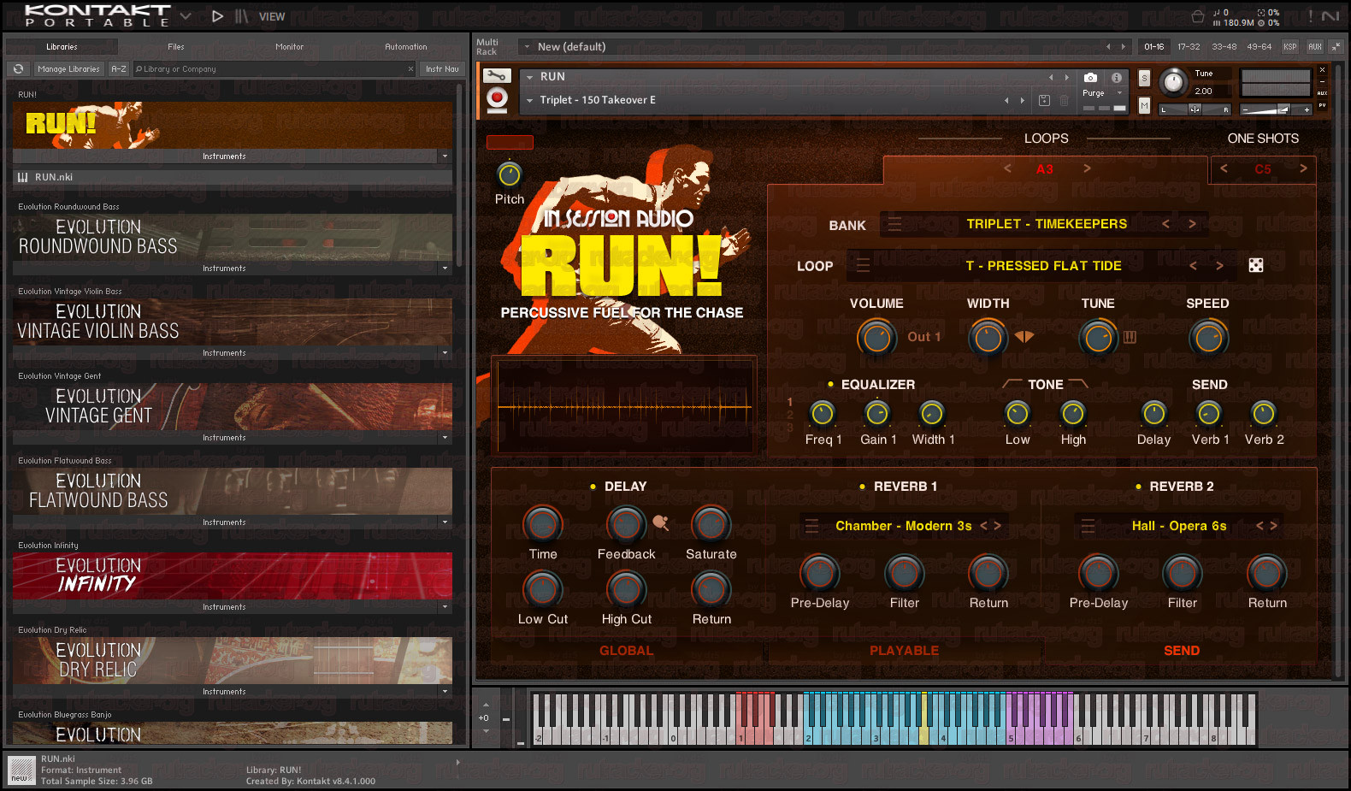Image resolution: width=1351 pixels, height=791 pixels.
Task: Click the loop waveform display
Action: pyautogui.click(x=624, y=406)
